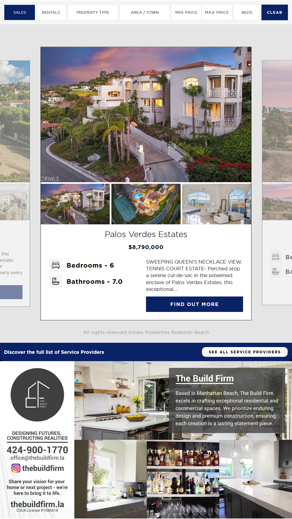Click the CLEAR filters button
This screenshot has height=519, width=292.
pyautogui.click(x=274, y=12)
